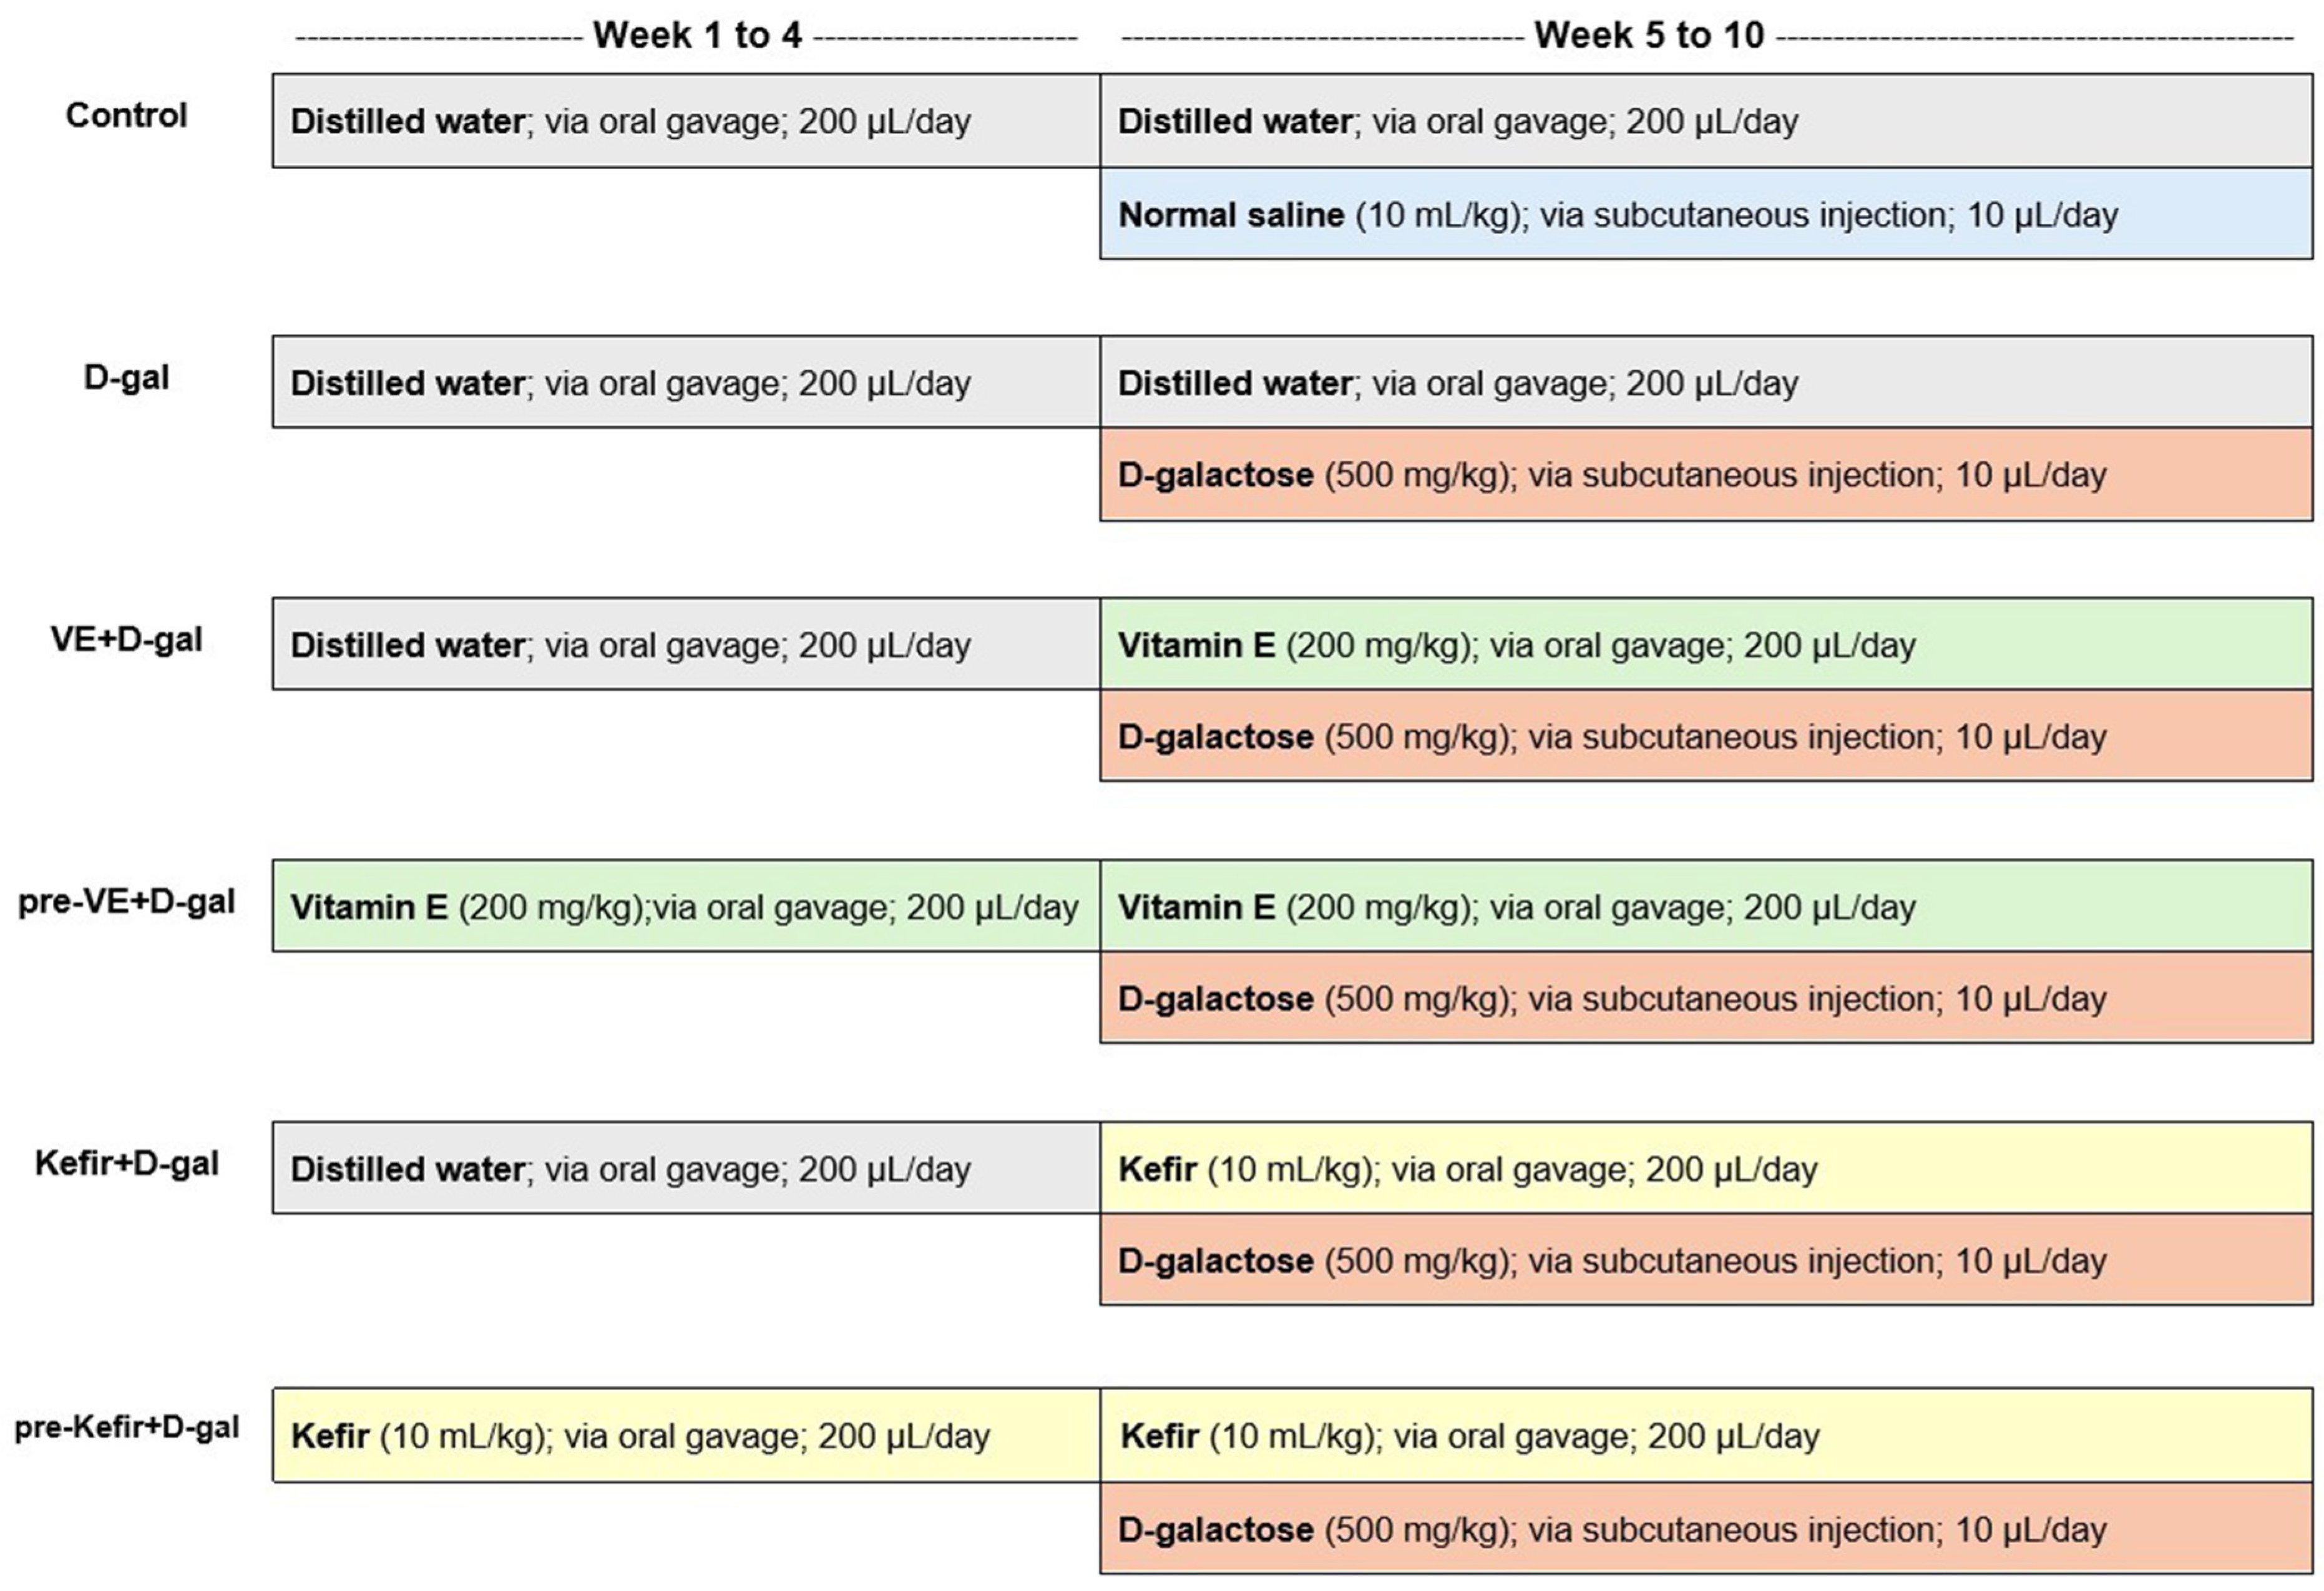The width and height of the screenshot is (2324, 1591).
Task: Click the blue Normal saline injection cell
Action: [1705, 214]
